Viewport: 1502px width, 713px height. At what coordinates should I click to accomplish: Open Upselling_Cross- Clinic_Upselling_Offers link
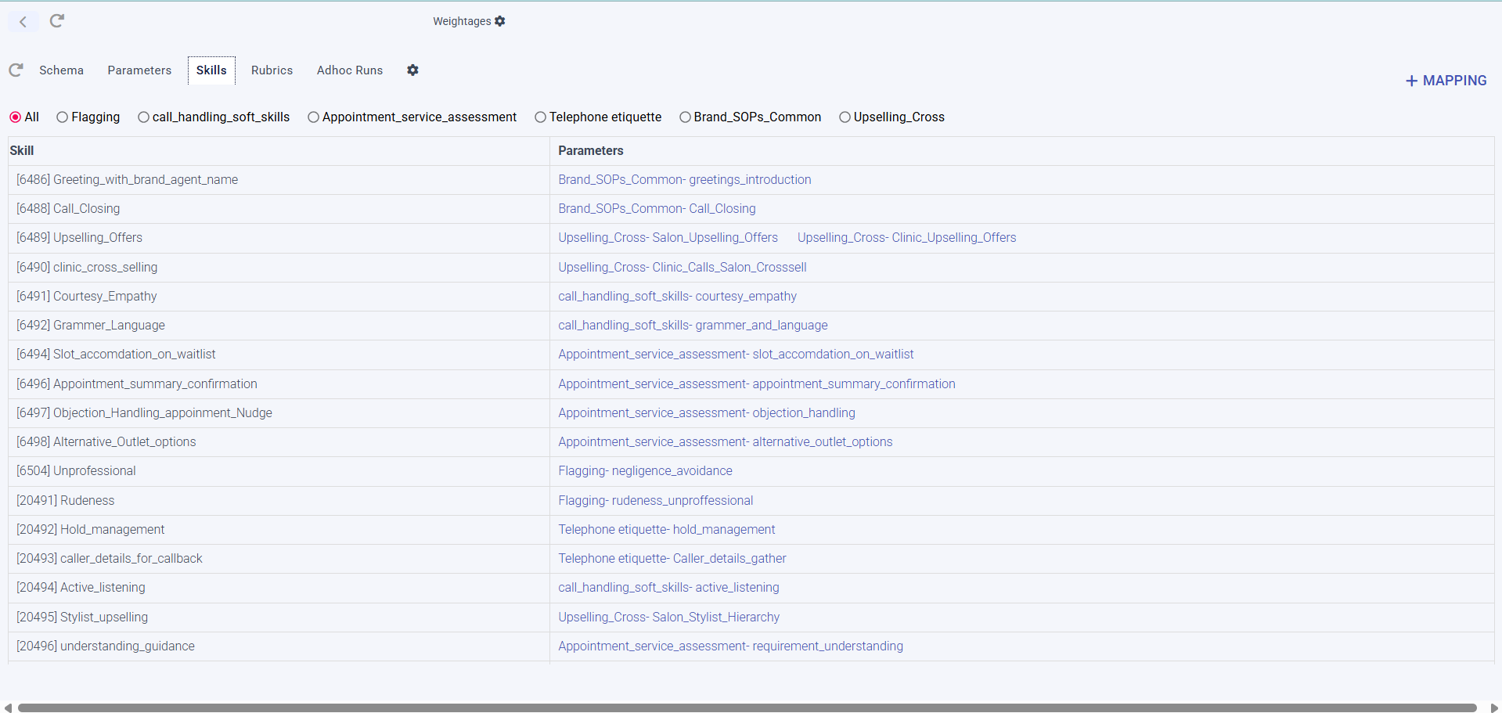pos(906,238)
